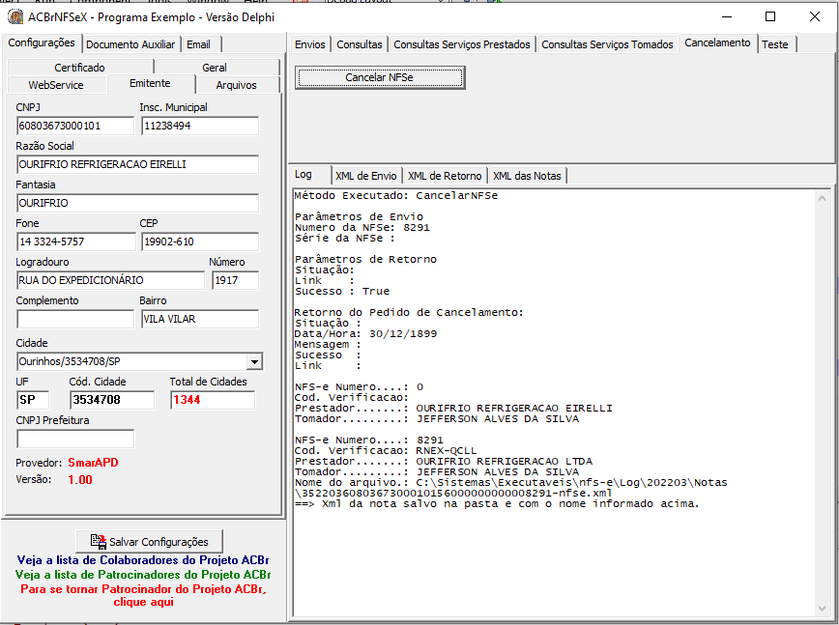Show the XML de Envio tab
Screen dimensions: 839x625
(x=366, y=176)
